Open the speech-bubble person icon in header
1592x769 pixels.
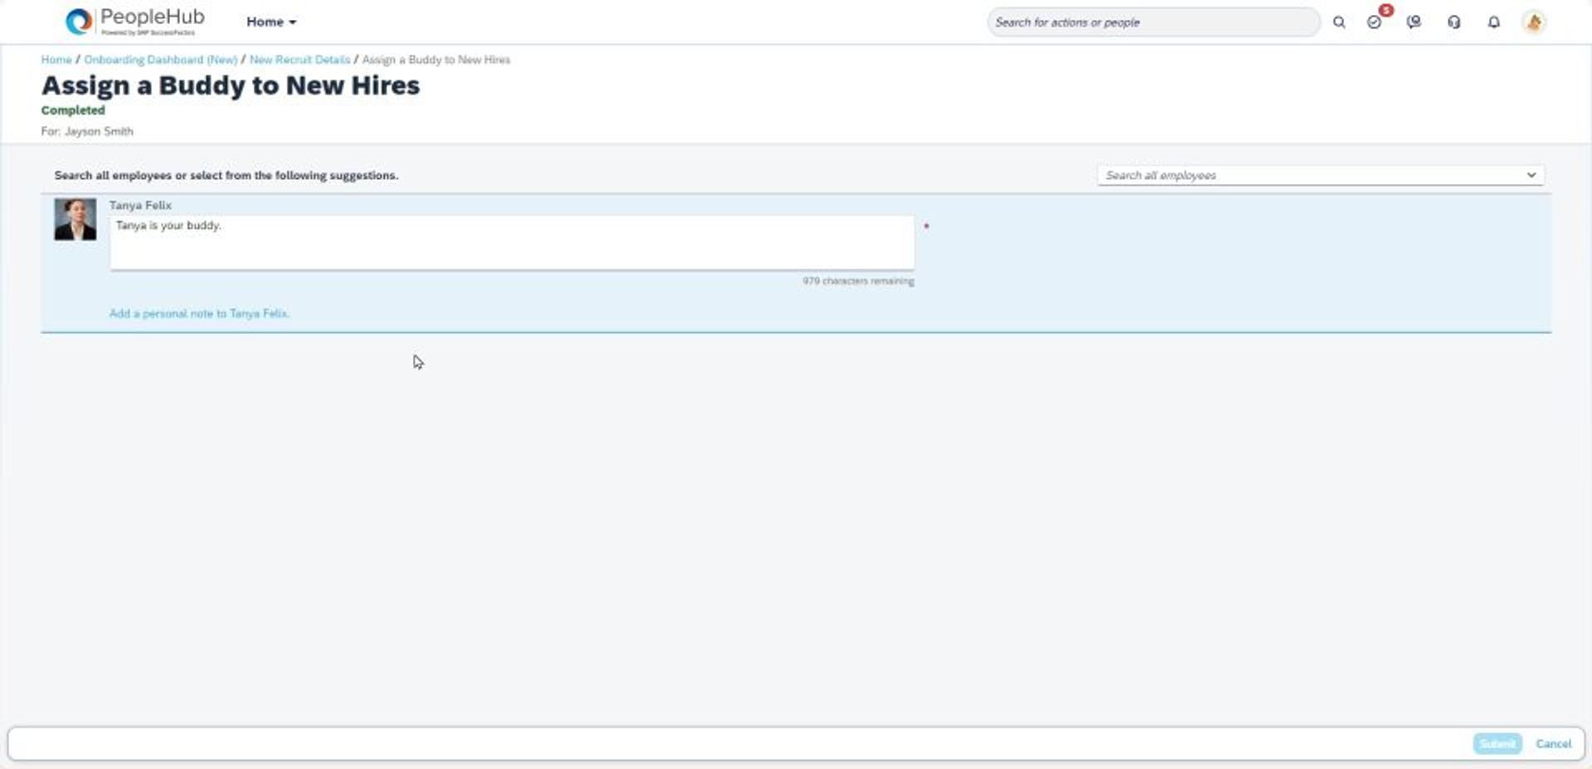tap(1414, 22)
